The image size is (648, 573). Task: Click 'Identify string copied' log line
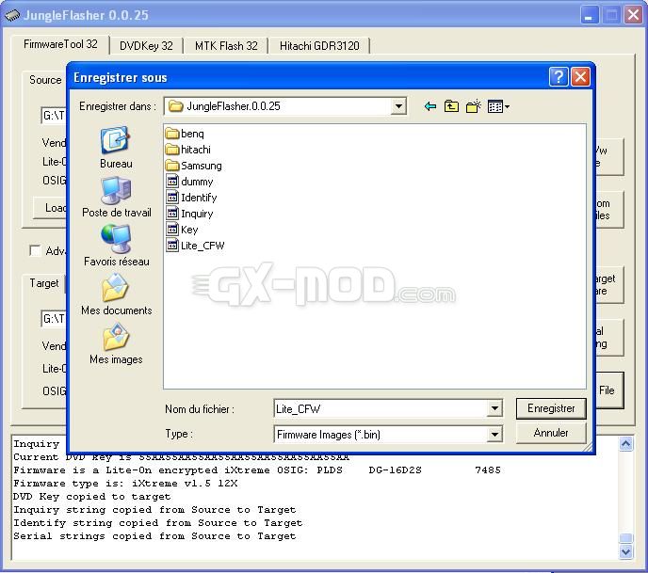158,522
